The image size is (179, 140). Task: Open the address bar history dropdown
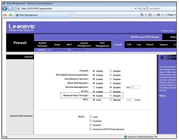tap(135, 8)
